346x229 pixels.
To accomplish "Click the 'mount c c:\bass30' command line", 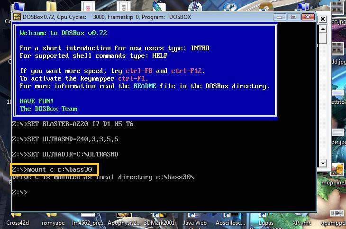I will (52, 169).
